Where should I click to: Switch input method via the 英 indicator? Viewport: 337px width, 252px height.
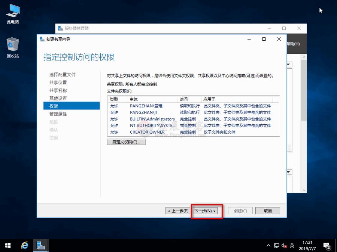292,246
